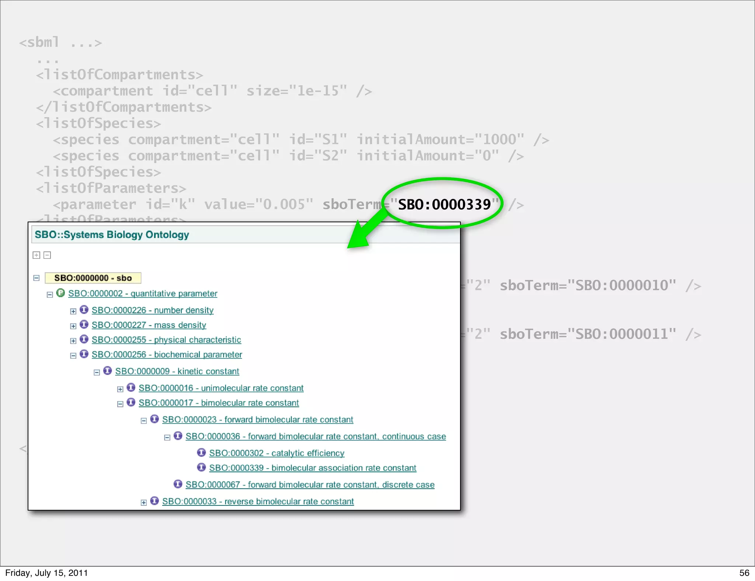The image size is (755, 581).
Task: Collapse the SBO:0000000 sbo root node
Action: pos(36,278)
